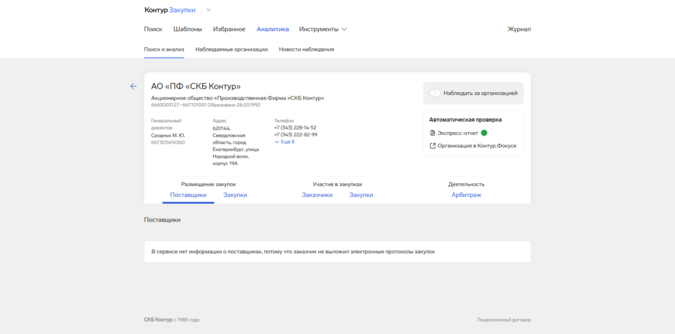
Task: Expand Еще 8 phone numbers
Action: click(x=285, y=142)
